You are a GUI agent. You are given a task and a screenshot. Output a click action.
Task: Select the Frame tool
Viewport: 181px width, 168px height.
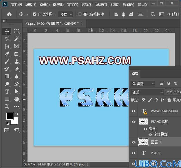click(17, 46)
